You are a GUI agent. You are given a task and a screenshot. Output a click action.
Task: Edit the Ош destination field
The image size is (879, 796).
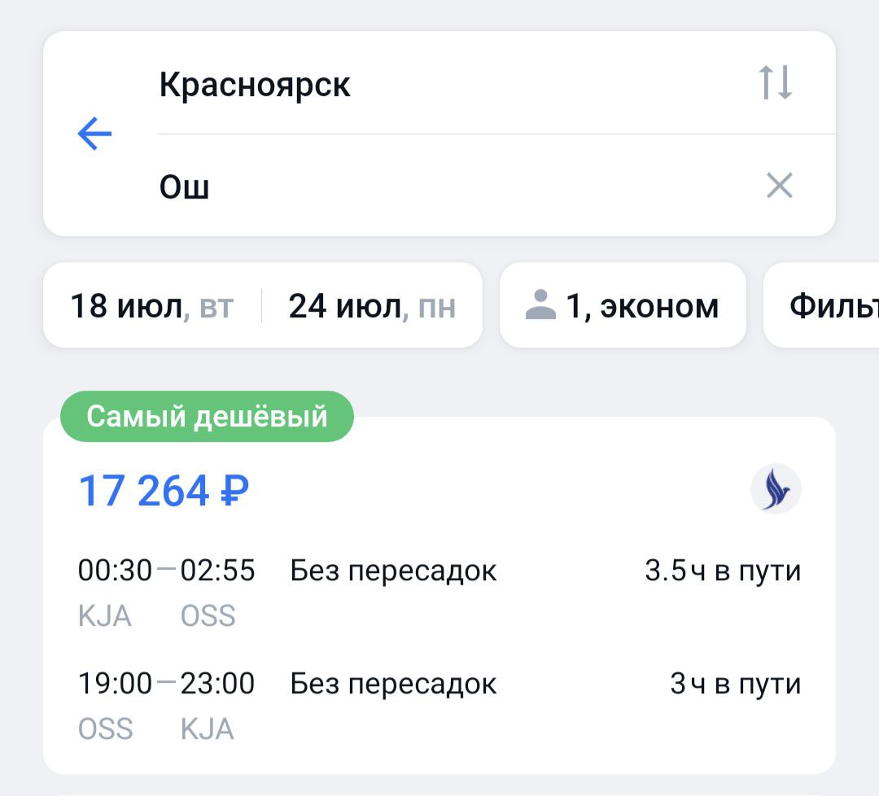click(x=185, y=187)
